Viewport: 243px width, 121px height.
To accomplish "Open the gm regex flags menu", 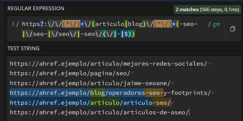I will [216, 24].
